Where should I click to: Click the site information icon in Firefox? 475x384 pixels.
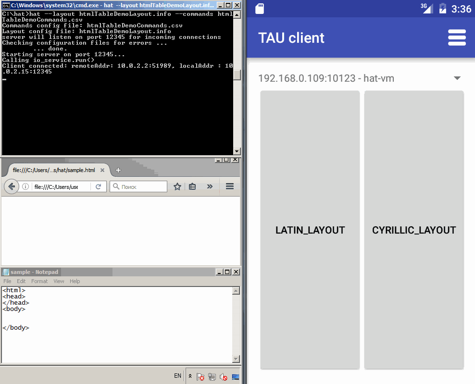pyautogui.click(x=25, y=186)
